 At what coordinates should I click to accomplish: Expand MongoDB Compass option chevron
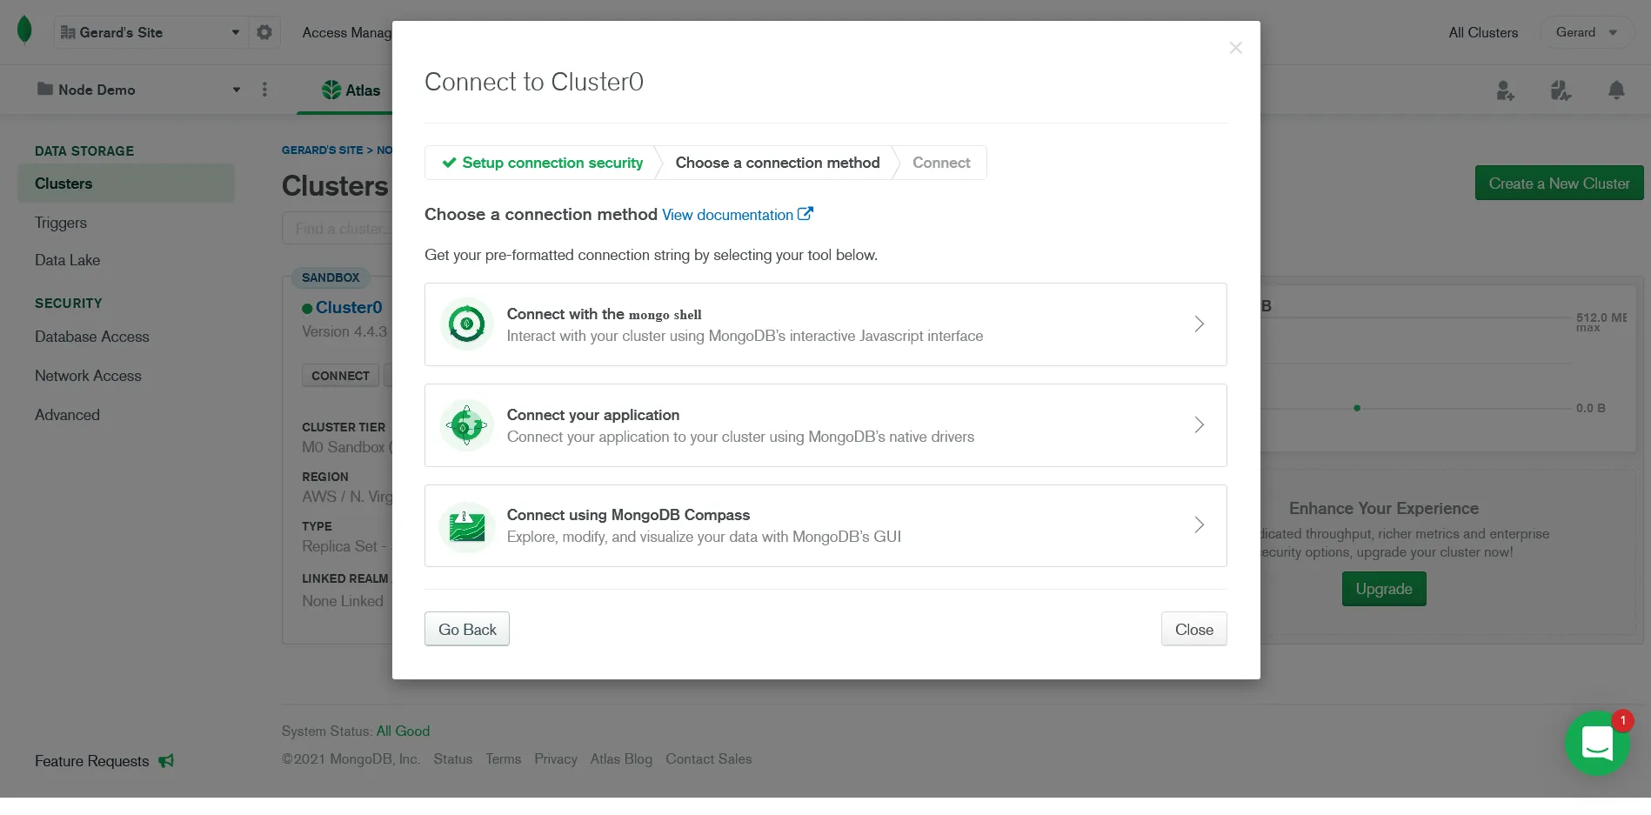pyautogui.click(x=1199, y=525)
